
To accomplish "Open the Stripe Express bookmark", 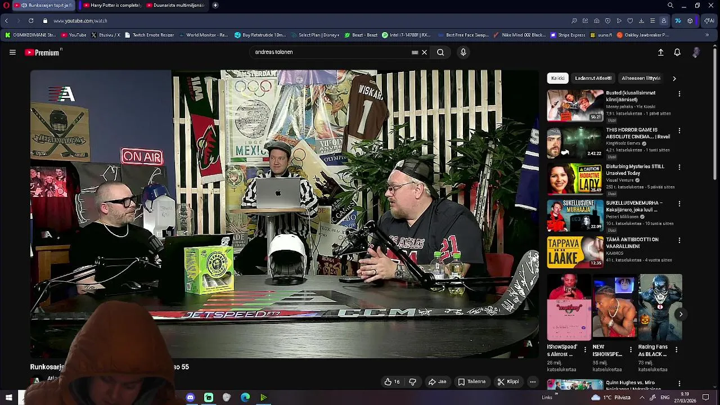I will pos(568,35).
